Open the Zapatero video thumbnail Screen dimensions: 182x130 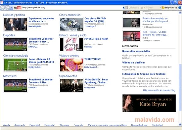pos(16,24)
